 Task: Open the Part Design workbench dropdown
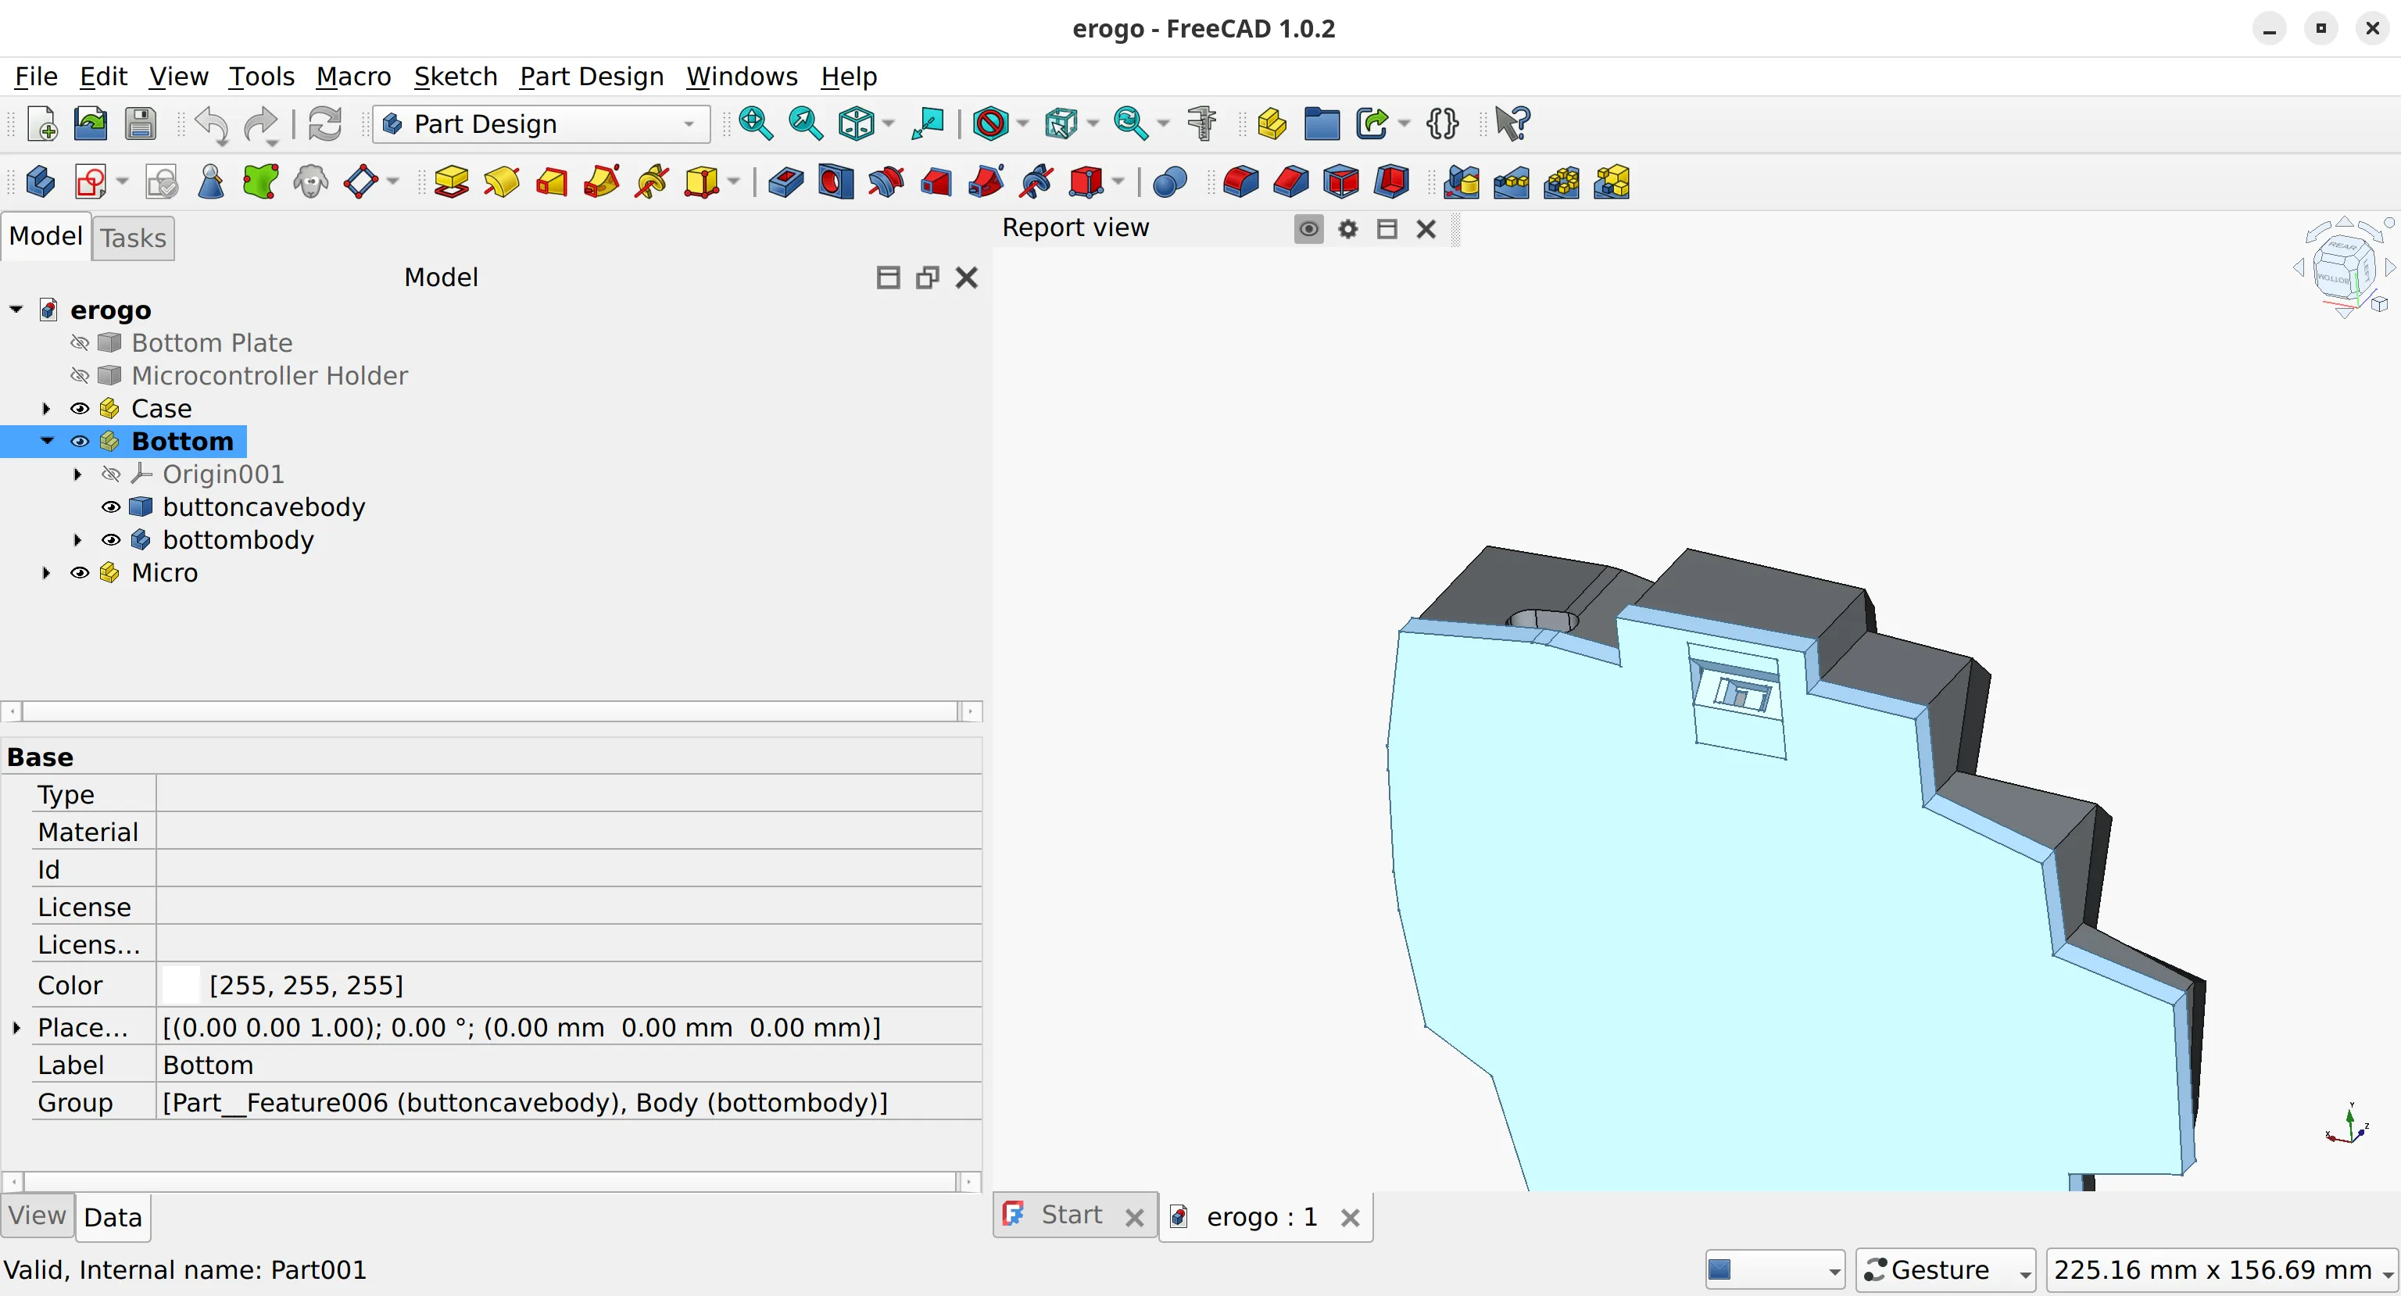[541, 124]
